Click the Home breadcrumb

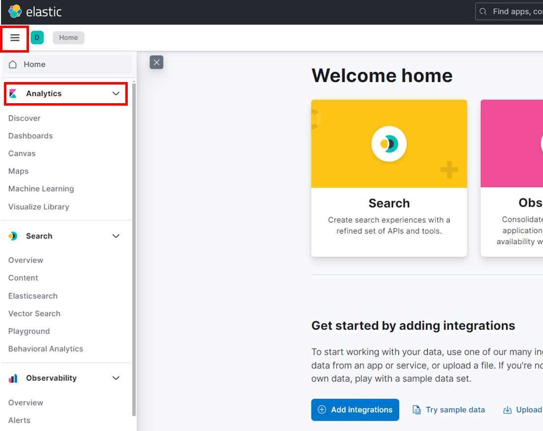point(68,37)
